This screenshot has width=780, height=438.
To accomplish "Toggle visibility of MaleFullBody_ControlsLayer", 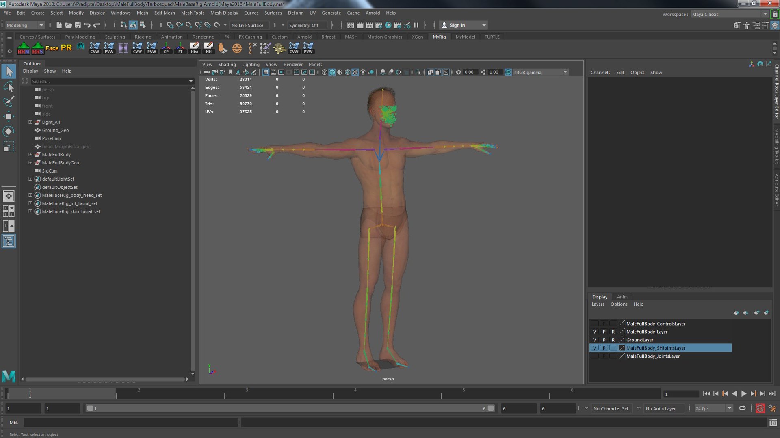I will (594, 324).
